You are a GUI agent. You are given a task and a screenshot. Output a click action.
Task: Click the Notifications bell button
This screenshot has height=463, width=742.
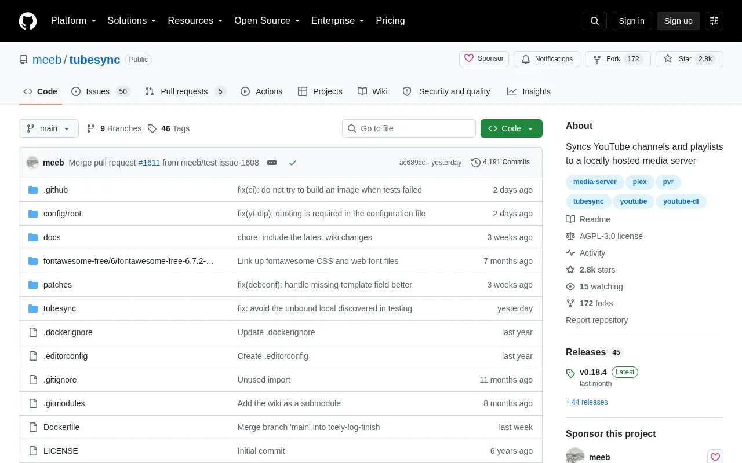pyautogui.click(x=547, y=59)
